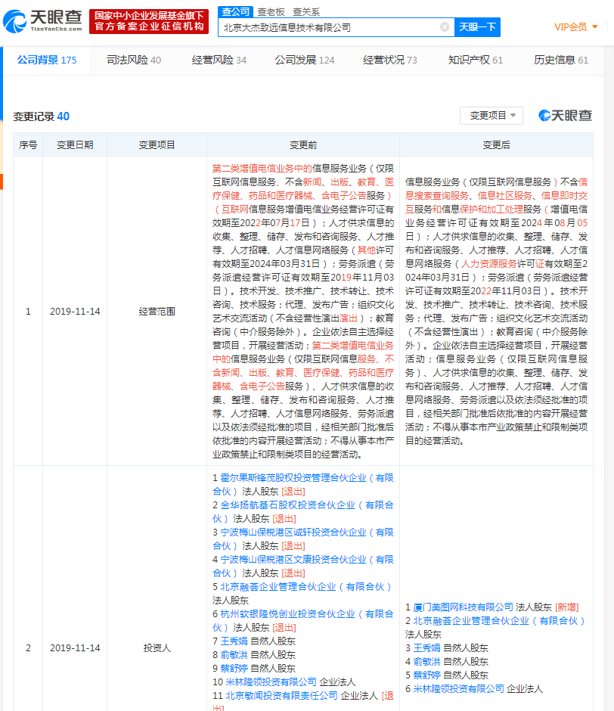The width and height of the screenshot is (614, 711).
Task: Open 霍尔果斯锋茂股权投资管理合伙企业 link
Action: click(x=303, y=484)
